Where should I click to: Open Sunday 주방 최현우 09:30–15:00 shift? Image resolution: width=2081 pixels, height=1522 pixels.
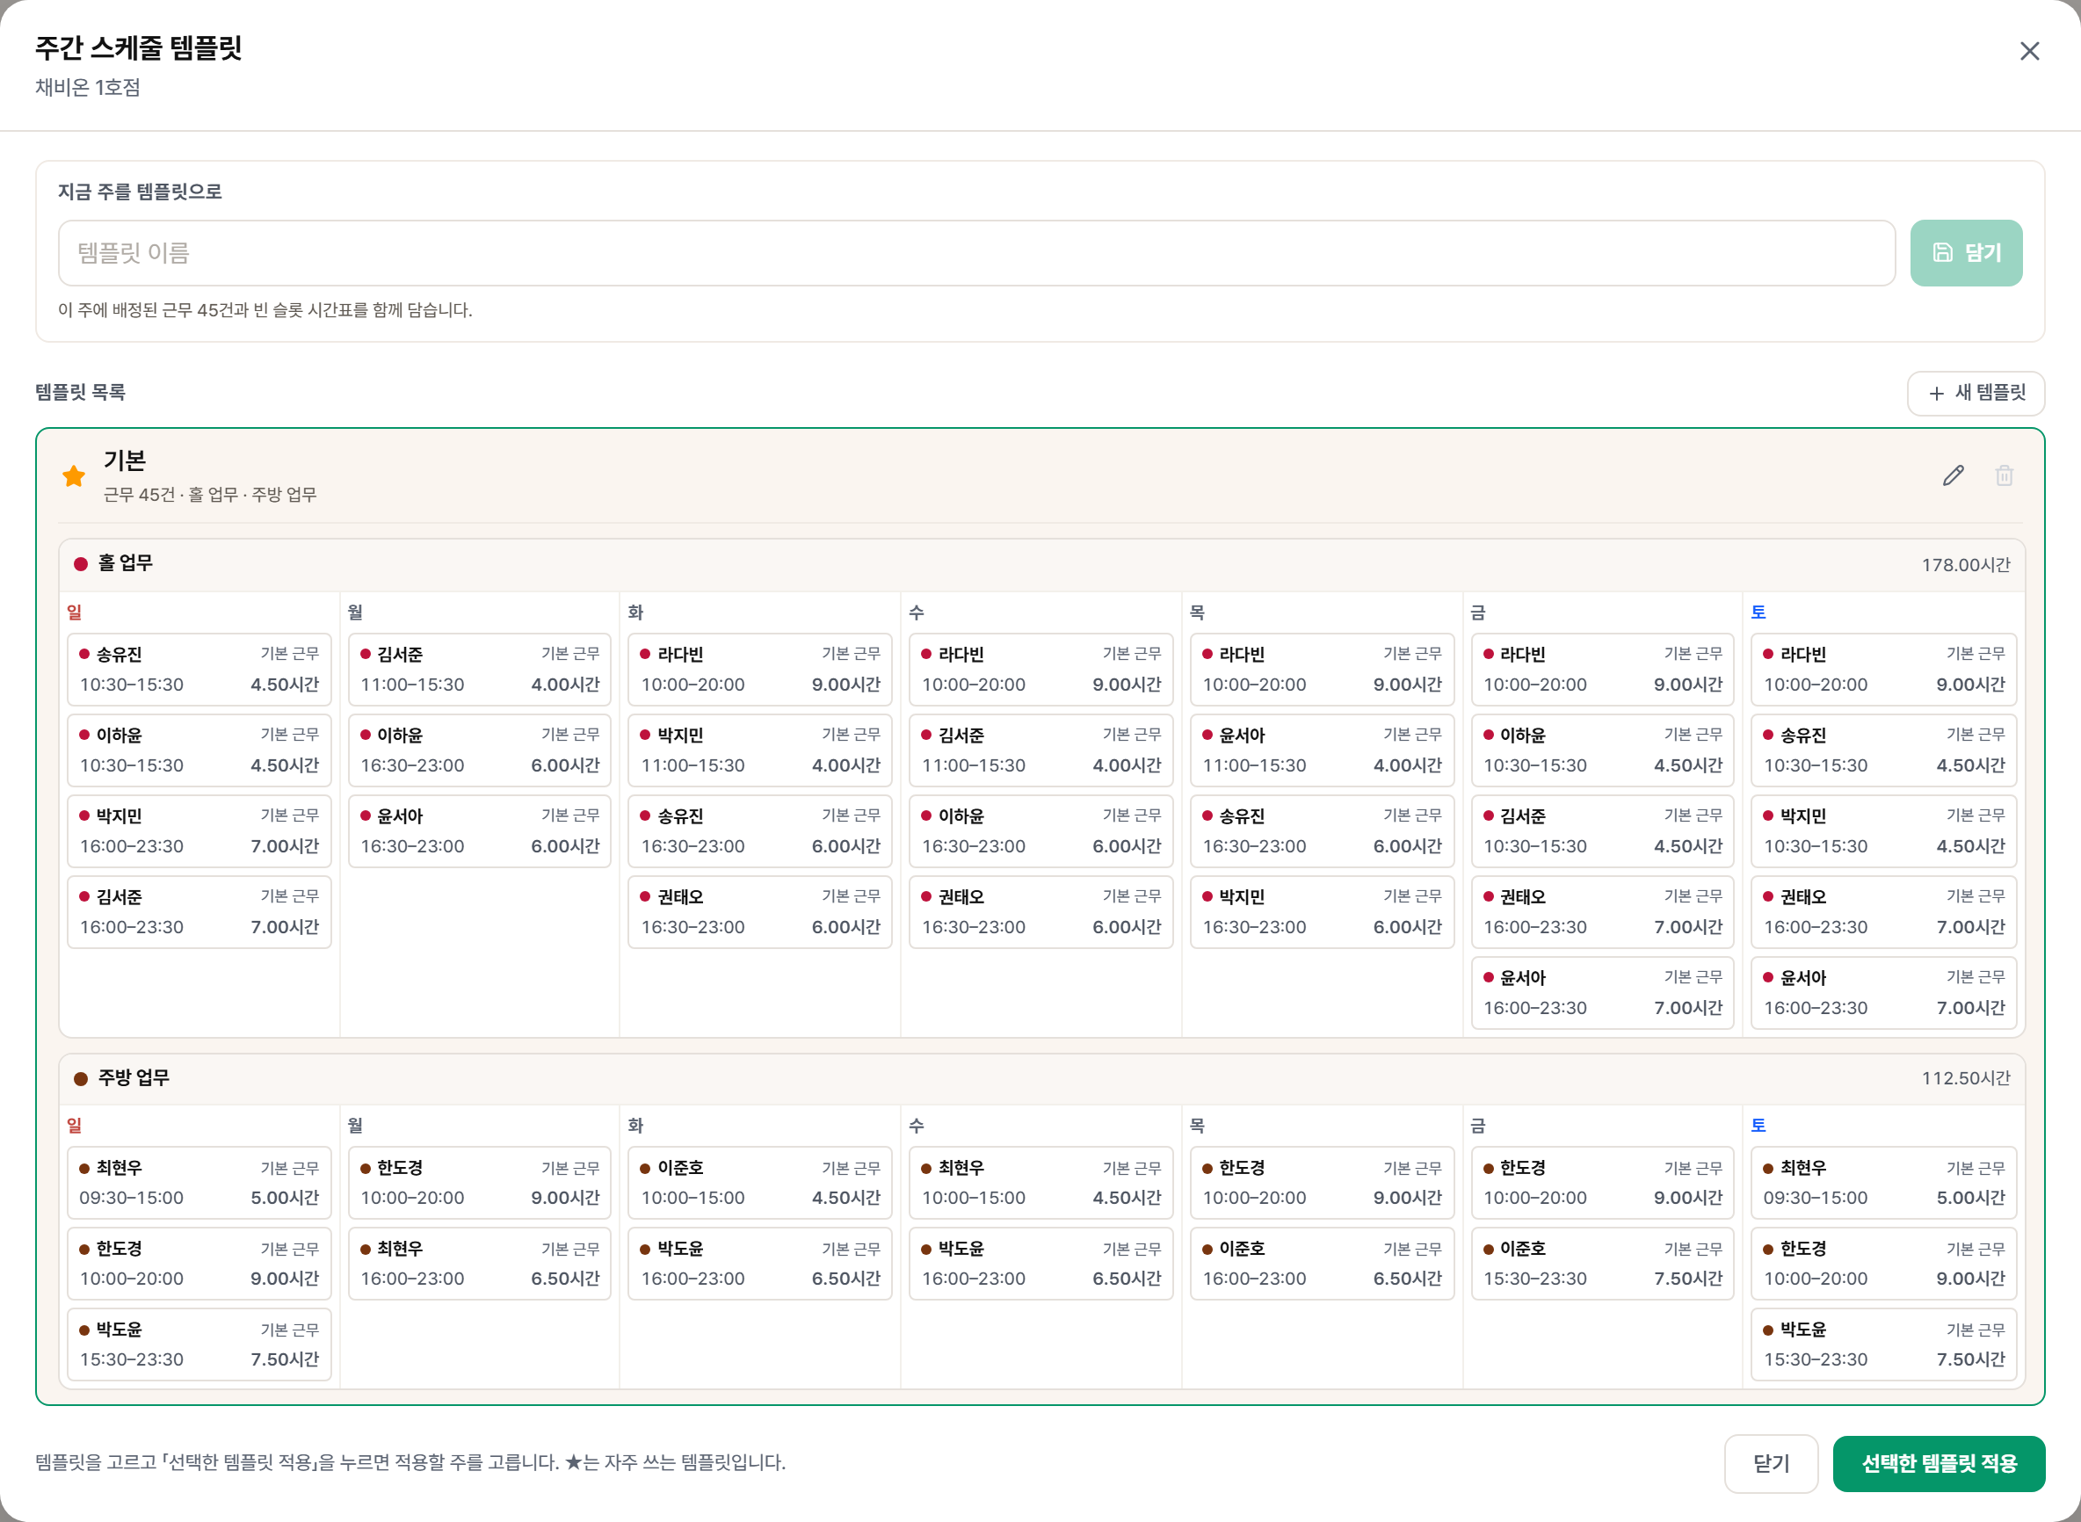[x=199, y=1183]
